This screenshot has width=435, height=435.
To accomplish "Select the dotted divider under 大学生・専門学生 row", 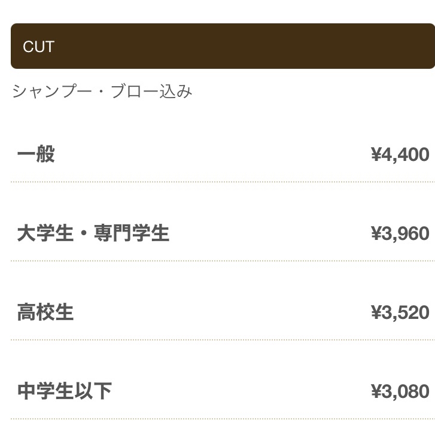I will pyautogui.click(x=223, y=261).
